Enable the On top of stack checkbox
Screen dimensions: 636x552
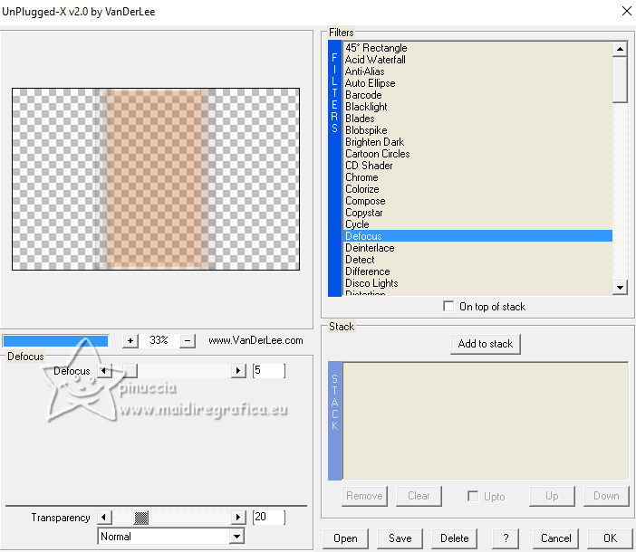pos(448,306)
